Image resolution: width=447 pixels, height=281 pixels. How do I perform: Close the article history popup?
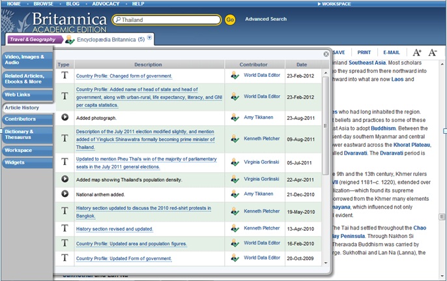coord(326,54)
